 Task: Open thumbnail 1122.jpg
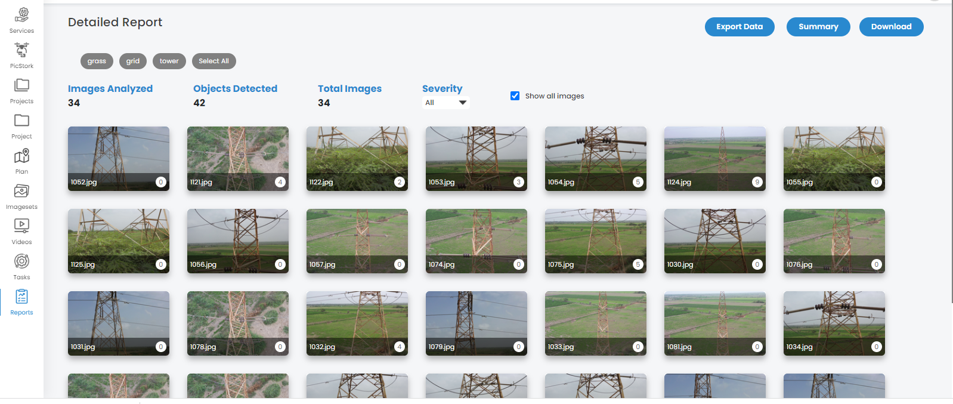pos(357,159)
